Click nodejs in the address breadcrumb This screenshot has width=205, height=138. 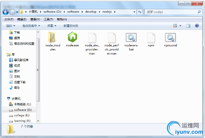[x=107, y=12]
